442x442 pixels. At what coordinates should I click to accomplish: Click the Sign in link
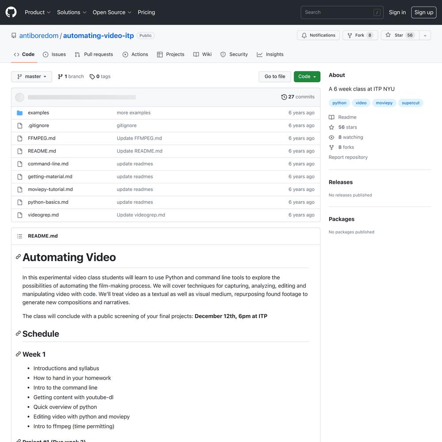(397, 12)
